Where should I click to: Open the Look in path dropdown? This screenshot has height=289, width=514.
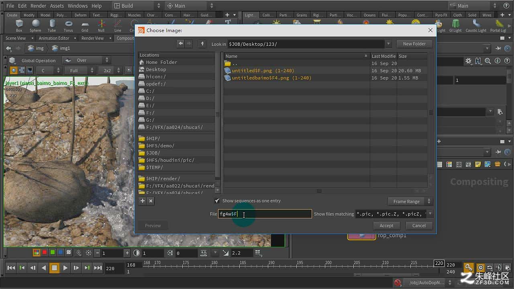388,44
